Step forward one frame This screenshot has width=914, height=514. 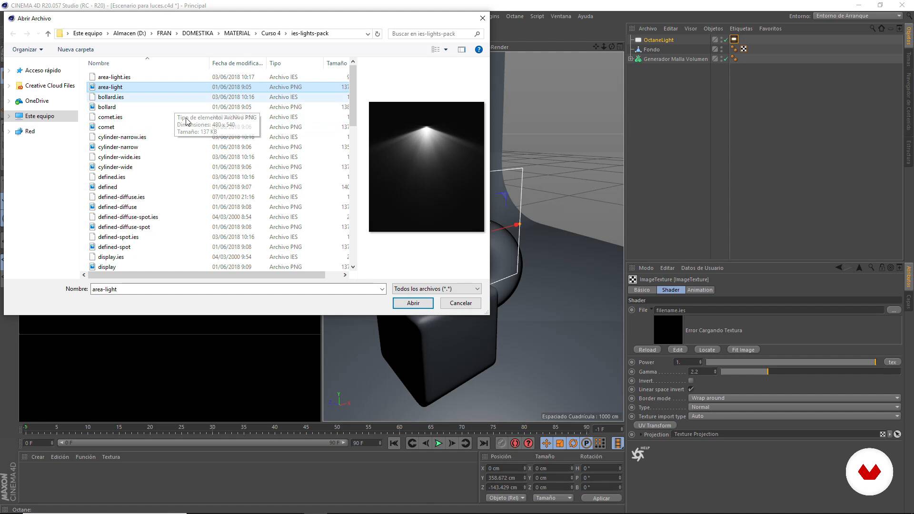tap(452, 444)
